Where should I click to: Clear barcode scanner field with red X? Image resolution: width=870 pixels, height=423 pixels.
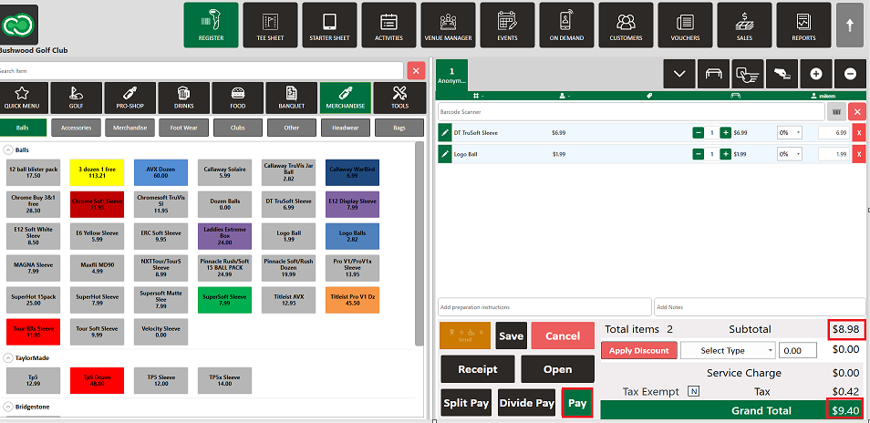point(857,112)
